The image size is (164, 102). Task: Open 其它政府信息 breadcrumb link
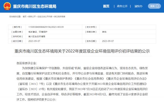click(x=60, y=17)
